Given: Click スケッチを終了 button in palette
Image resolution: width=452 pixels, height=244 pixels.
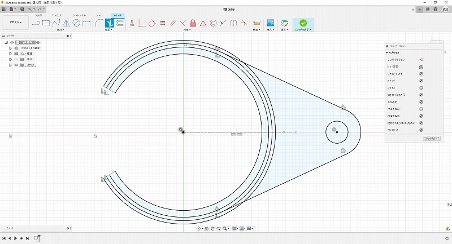Looking at the screenshot, I should (x=431, y=138).
